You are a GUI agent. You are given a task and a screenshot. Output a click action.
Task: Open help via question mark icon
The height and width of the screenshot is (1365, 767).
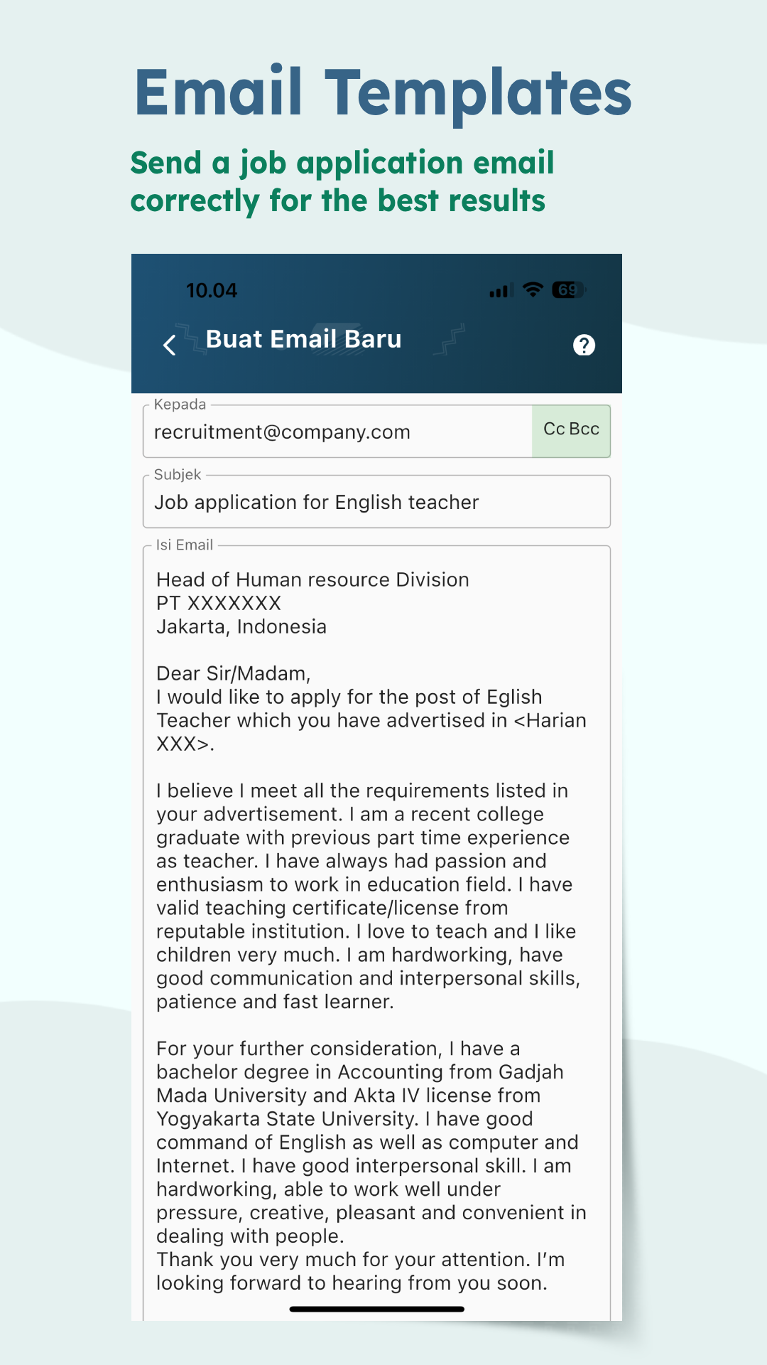point(584,345)
